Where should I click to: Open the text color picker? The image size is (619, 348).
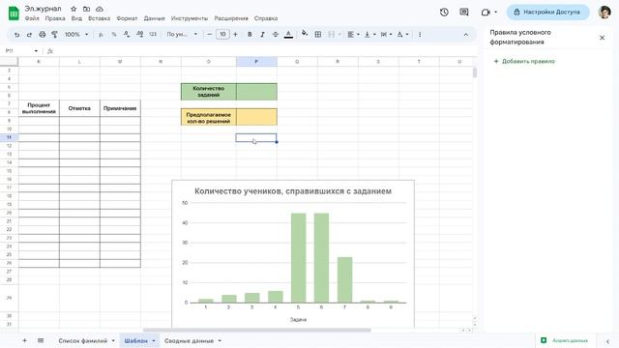[288, 35]
